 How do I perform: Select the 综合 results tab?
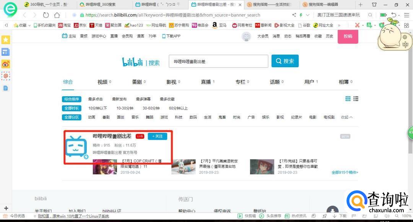point(68,82)
